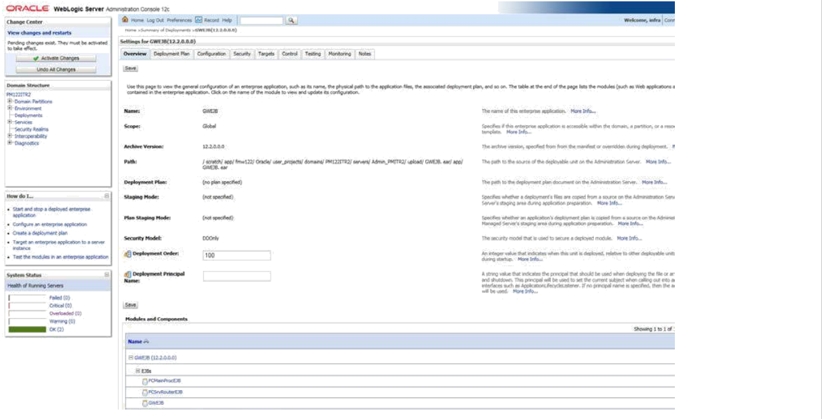Click the Warning (0) status link
Image resolution: width=822 pixels, height=419 pixels.
[x=63, y=321]
